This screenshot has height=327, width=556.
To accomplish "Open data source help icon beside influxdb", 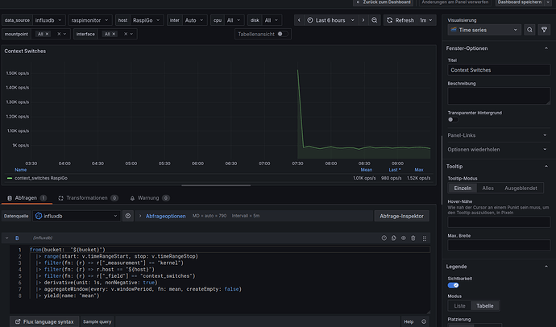I will click(x=128, y=216).
